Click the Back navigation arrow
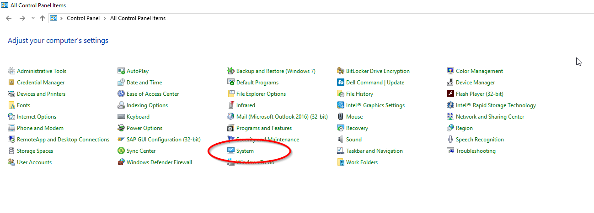Image resolution: width=594 pixels, height=213 pixels. (8, 18)
